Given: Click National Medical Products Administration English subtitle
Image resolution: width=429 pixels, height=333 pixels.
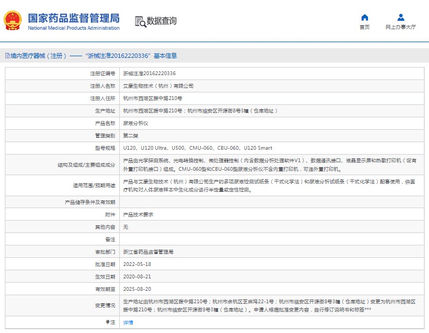Looking at the screenshot, I should pos(73,28).
